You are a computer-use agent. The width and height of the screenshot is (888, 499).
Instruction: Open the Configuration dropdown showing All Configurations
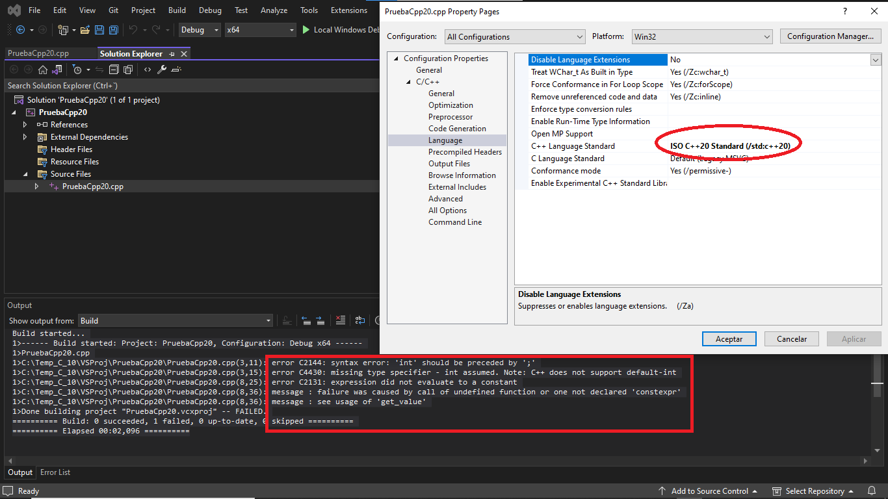[x=515, y=36]
